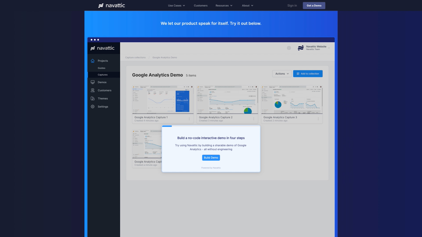
Task: Click the Get a Demo button
Action: [314, 6]
